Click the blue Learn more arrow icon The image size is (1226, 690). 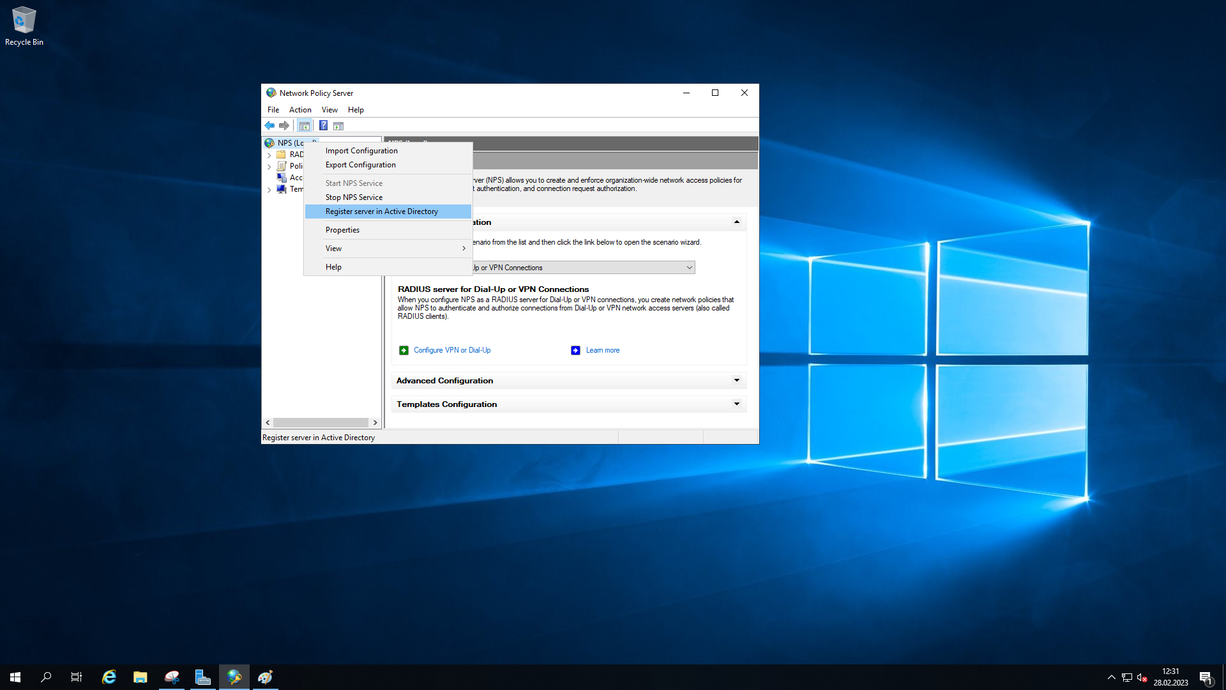[x=575, y=350]
